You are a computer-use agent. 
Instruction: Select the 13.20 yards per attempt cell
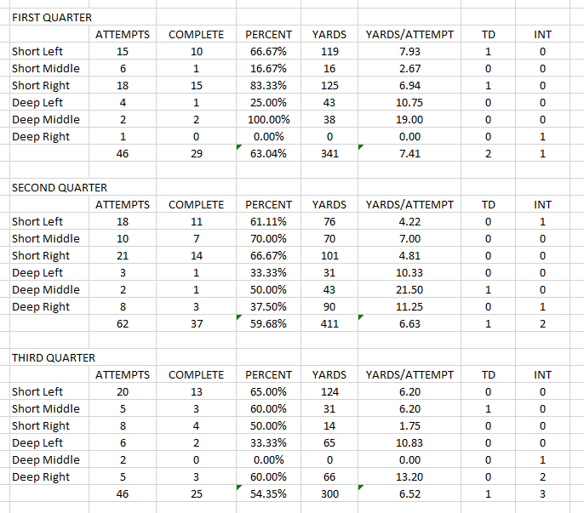(x=409, y=477)
